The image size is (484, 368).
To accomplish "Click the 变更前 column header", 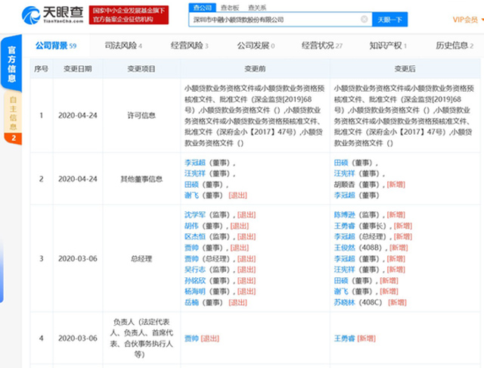I will pos(255,69).
